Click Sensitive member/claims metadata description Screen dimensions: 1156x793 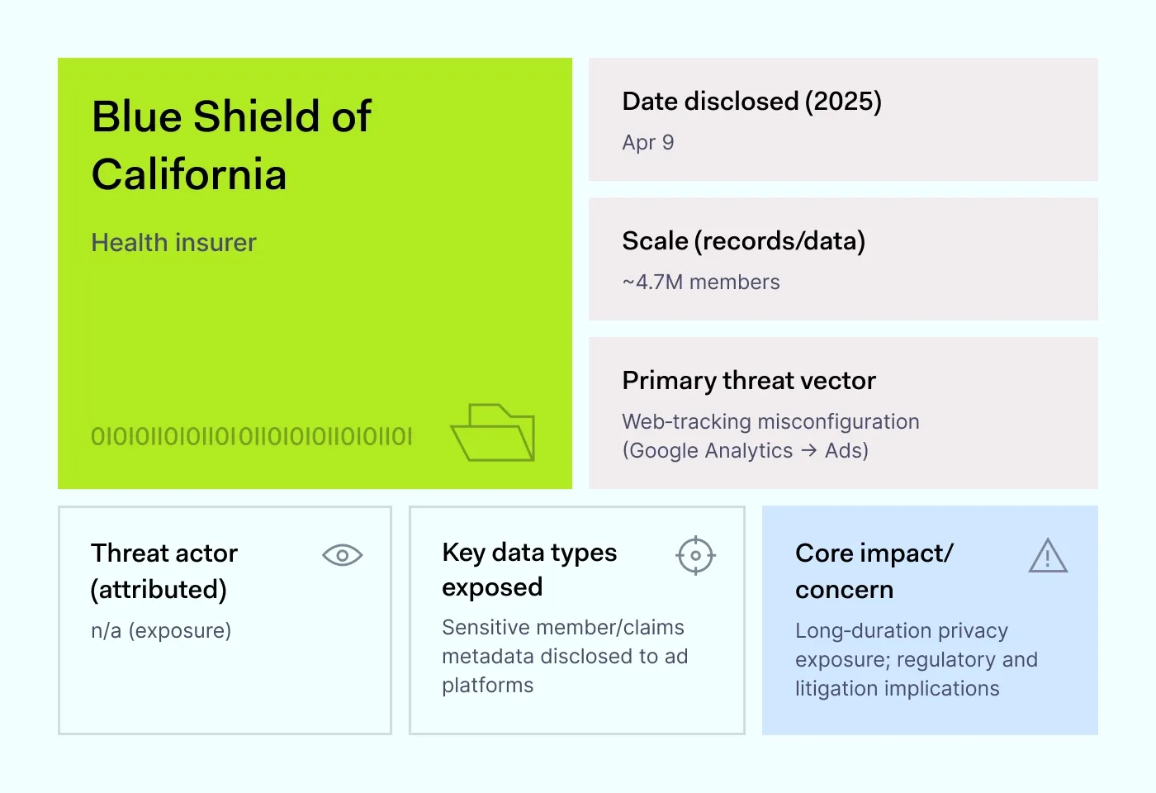(x=565, y=657)
